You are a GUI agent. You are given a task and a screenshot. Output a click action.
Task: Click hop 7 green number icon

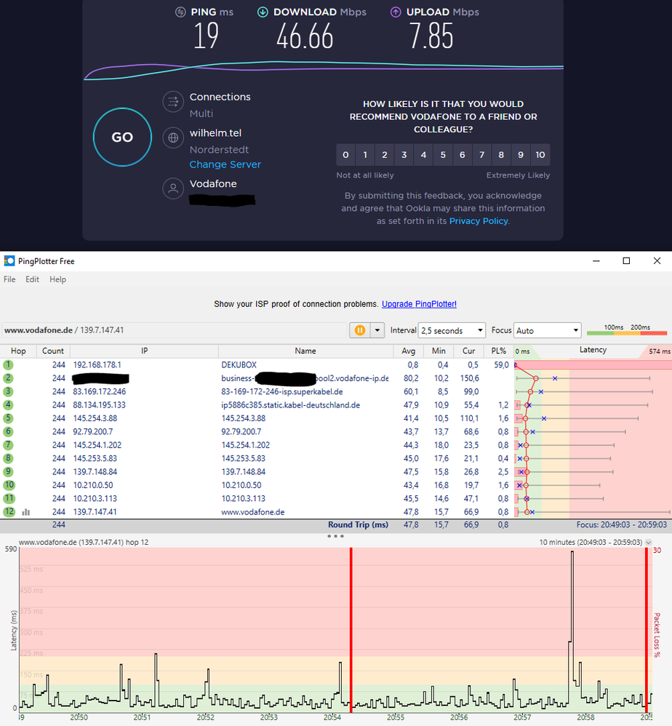point(8,445)
